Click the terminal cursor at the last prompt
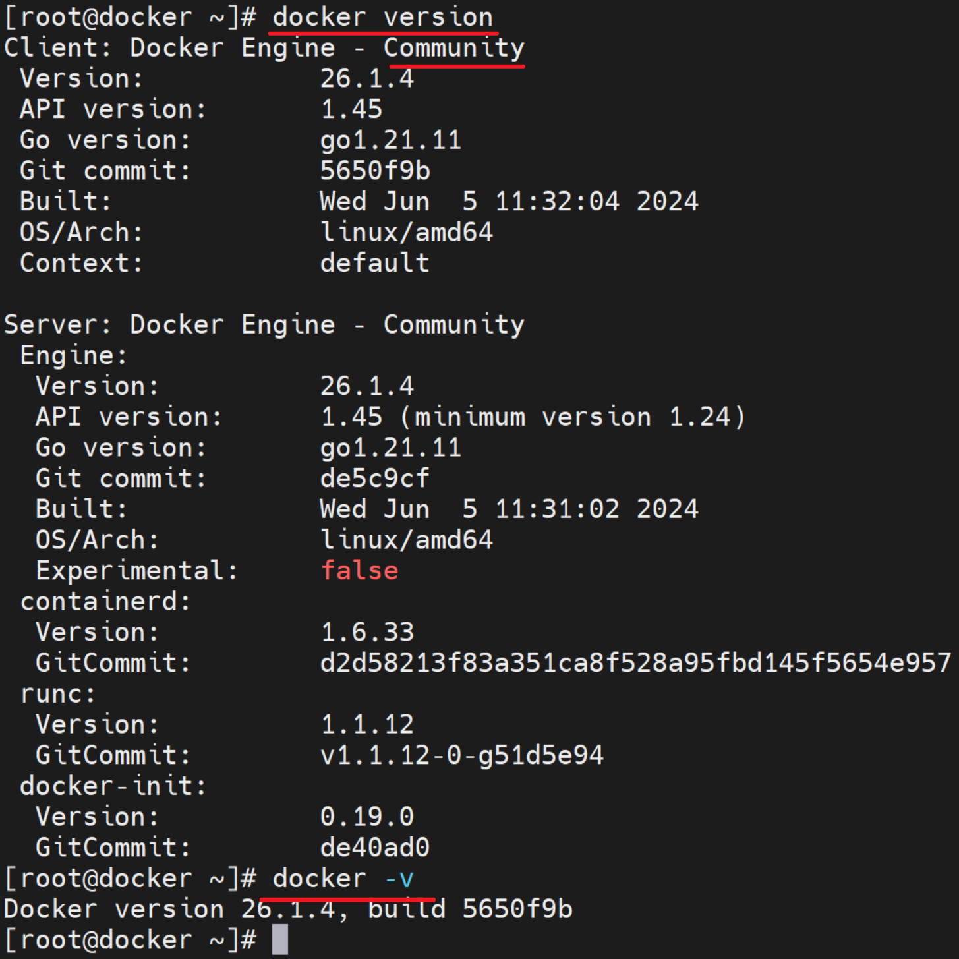Viewport: 959px width, 959px height. (280, 940)
